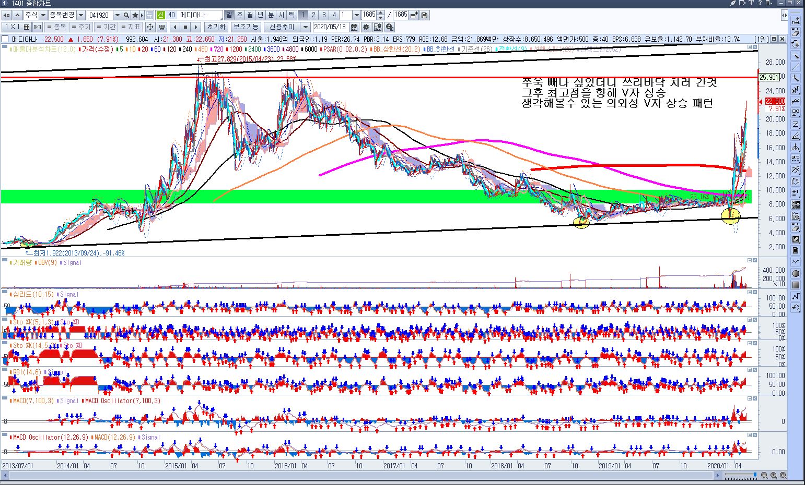Expand the 신용추이 dropdown arrow
Viewport: 805px width, 485px height.
pos(305,27)
